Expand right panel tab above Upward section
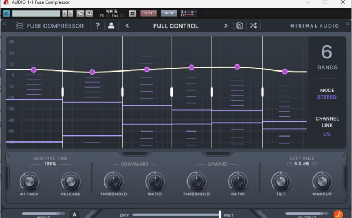 pos(218,154)
